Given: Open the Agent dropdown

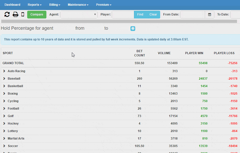Looking at the screenshot, I should pos(79,14).
